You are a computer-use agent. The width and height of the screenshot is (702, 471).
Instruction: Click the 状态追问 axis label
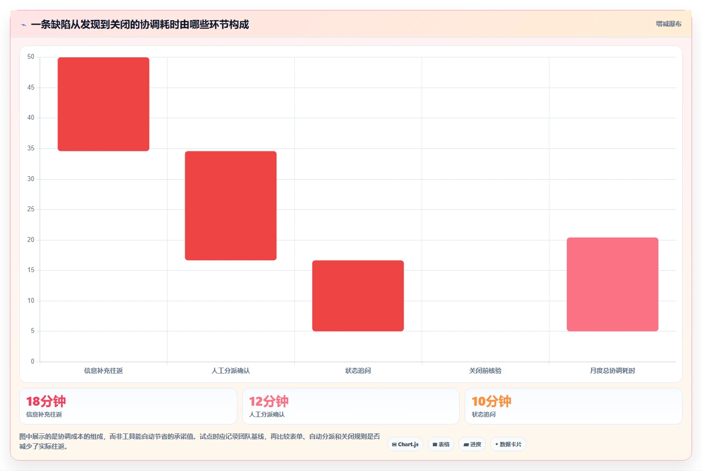pyautogui.click(x=358, y=371)
